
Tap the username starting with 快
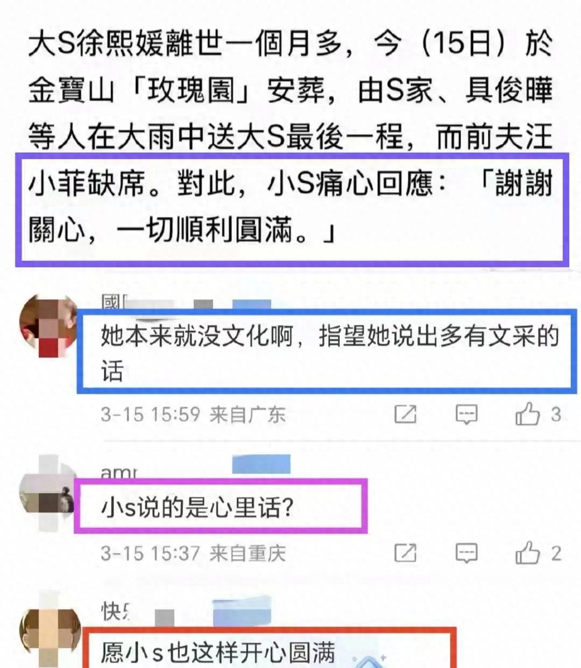(115, 611)
